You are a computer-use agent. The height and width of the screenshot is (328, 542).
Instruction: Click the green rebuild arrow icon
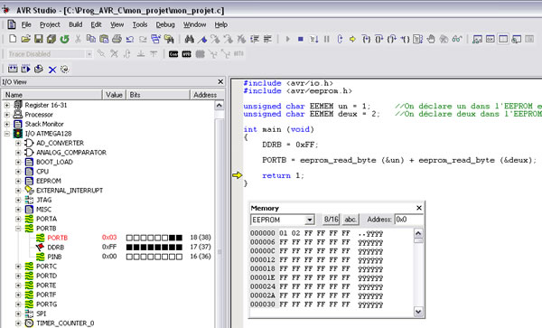tap(65, 39)
